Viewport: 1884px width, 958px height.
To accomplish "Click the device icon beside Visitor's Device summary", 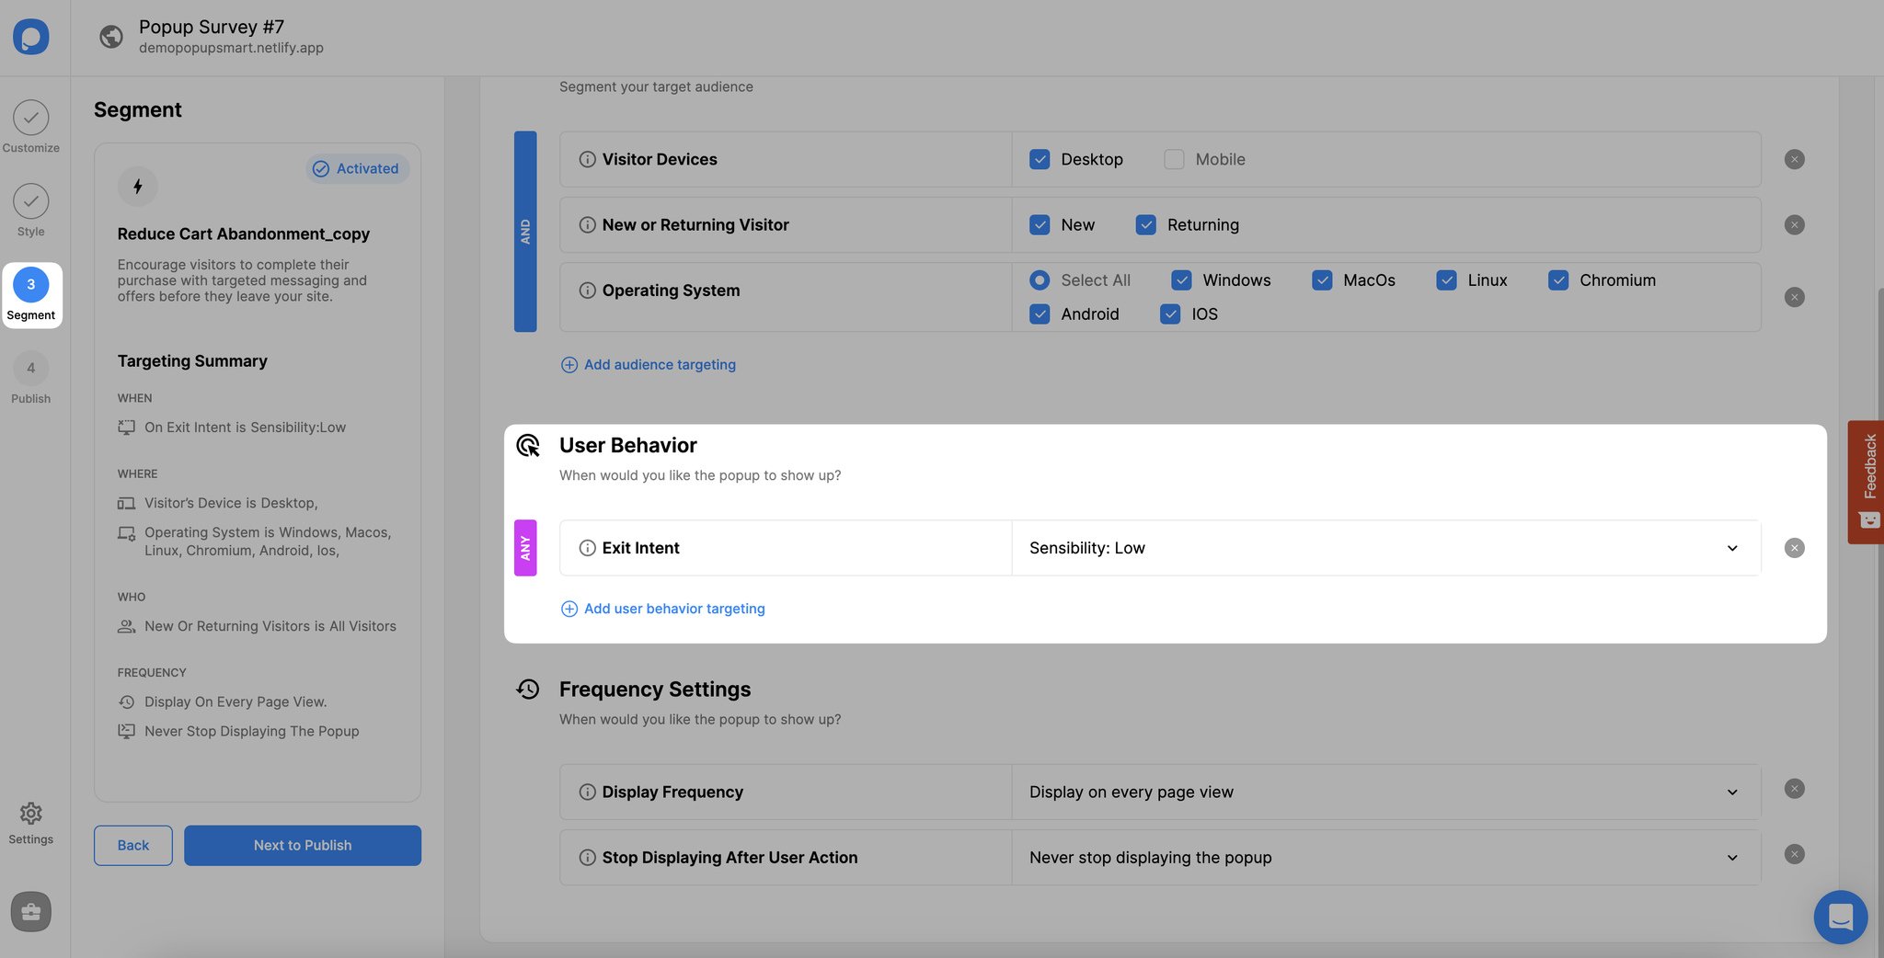I will 126,503.
